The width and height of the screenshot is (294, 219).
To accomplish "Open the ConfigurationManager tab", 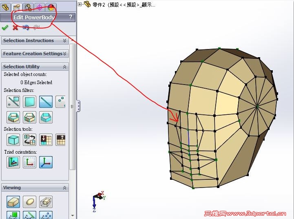I will coord(28,7).
